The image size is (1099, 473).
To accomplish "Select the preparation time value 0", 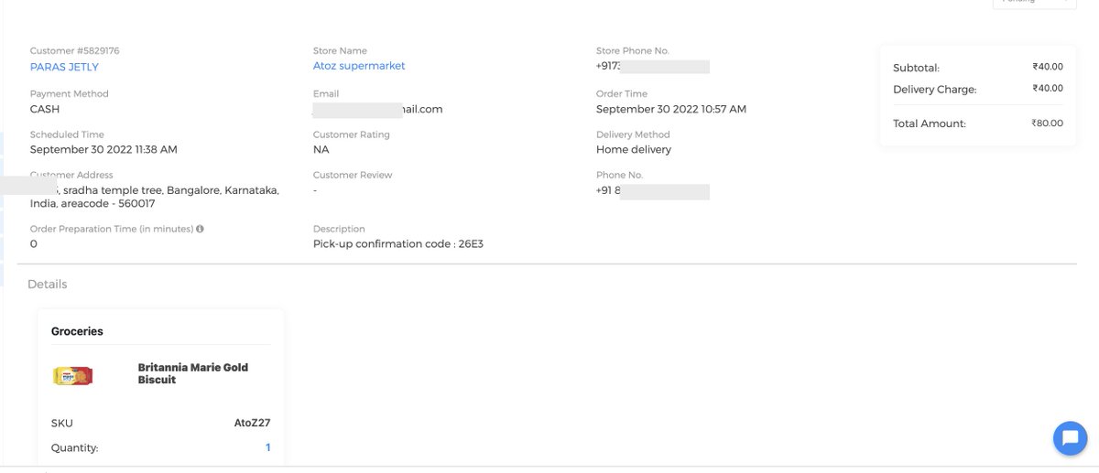I will [x=34, y=244].
